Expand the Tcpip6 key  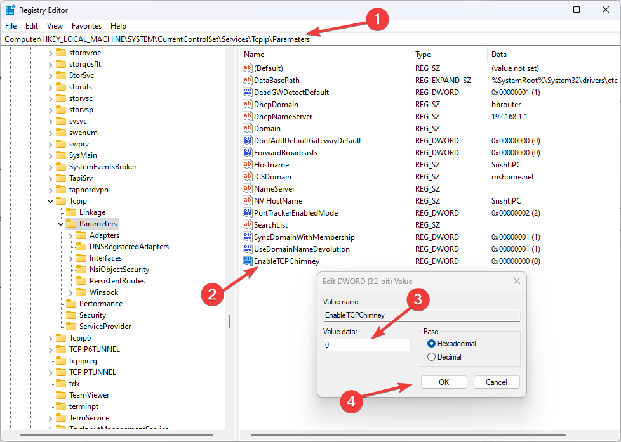pyautogui.click(x=50, y=339)
